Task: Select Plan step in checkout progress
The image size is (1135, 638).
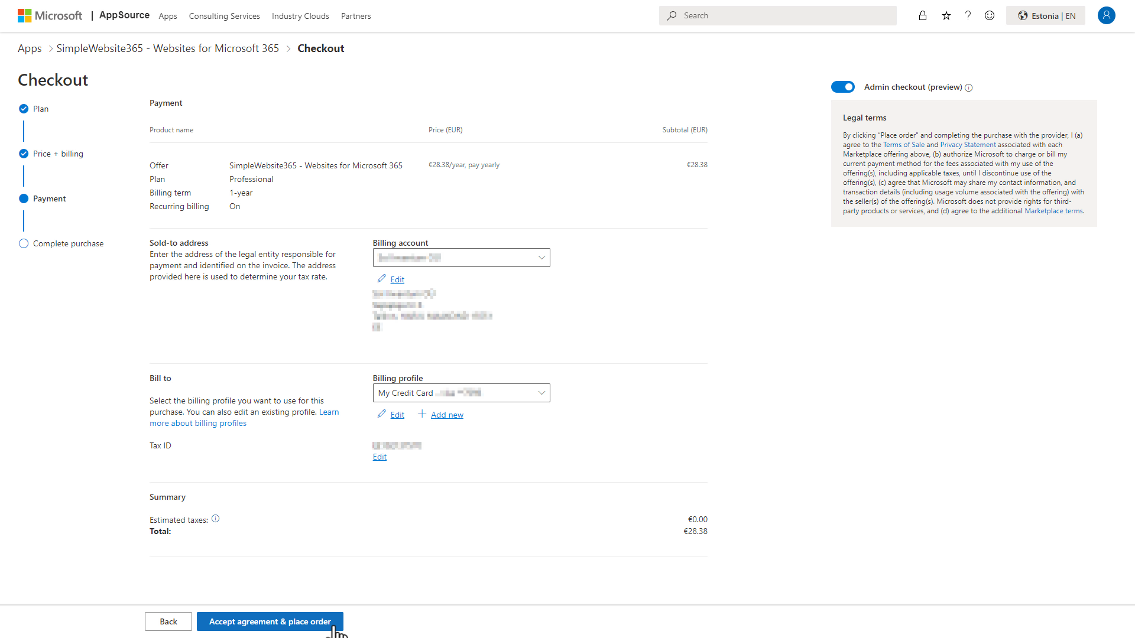Action: click(41, 109)
